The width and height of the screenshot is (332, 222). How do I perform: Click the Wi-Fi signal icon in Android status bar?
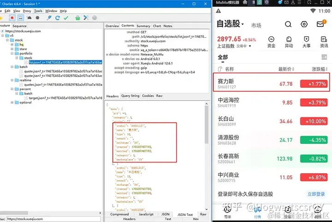(313, 11)
